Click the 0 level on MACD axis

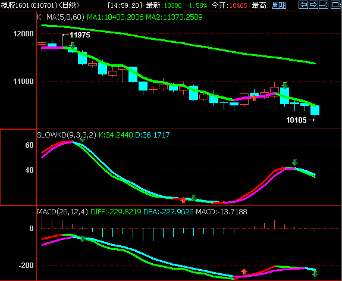coord(32,229)
